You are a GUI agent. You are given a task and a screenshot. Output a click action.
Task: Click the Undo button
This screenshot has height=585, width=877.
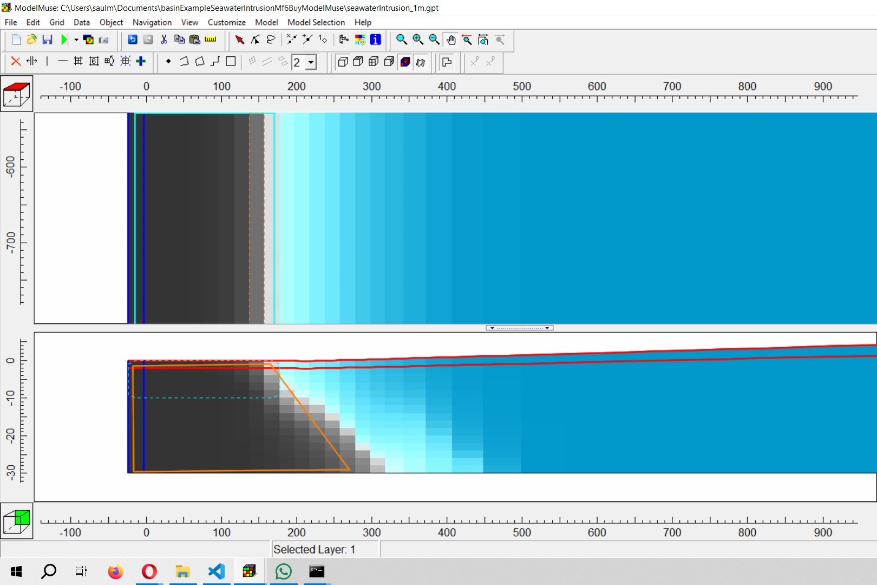[x=132, y=40]
